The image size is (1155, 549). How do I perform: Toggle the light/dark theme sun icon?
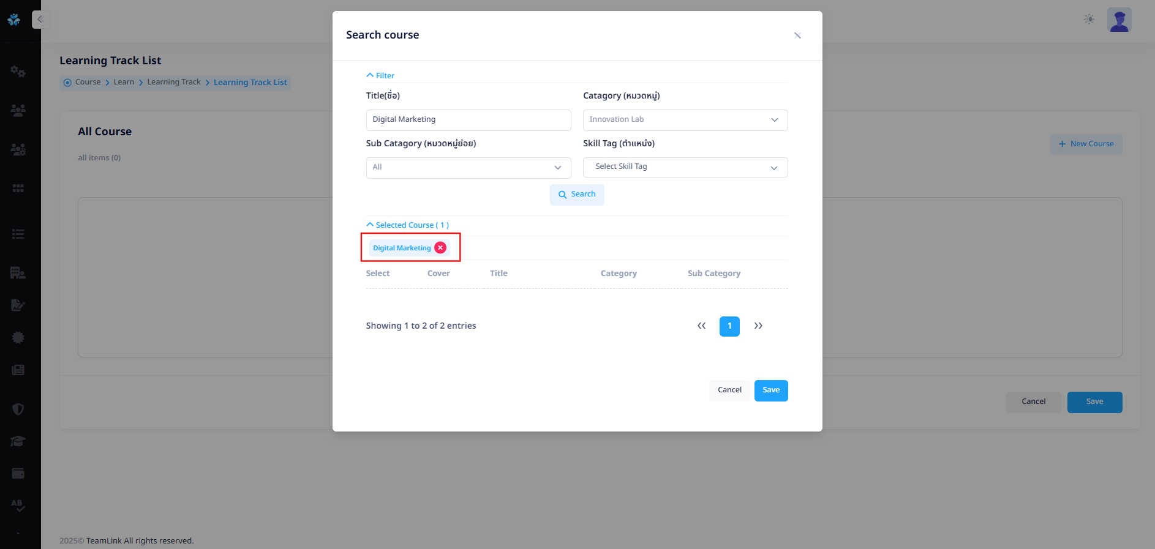pyautogui.click(x=1089, y=20)
